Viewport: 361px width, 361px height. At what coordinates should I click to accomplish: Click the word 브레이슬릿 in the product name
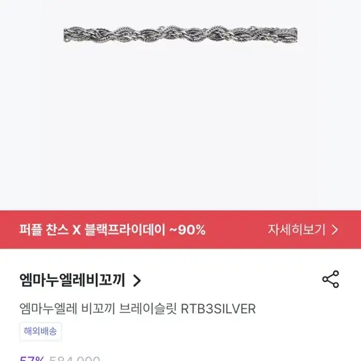point(148,309)
